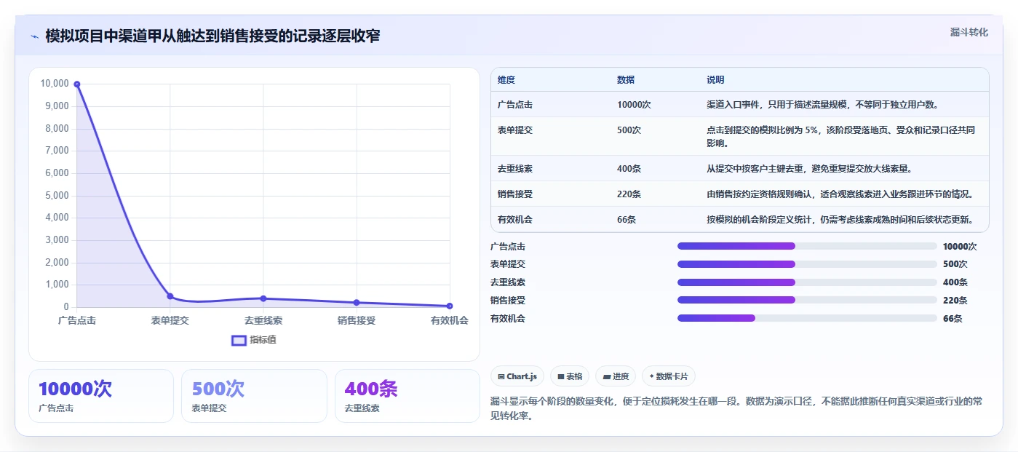This screenshot has height=452, width=1018.
Task: Click the 66条 value beside the progress bars
Action: pyautogui.click(x=953, y=319)
